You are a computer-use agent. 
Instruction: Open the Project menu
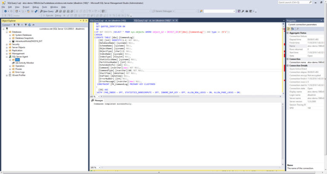coord(26,7)
